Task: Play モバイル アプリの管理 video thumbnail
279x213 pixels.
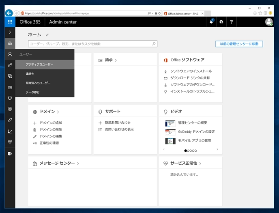Action: 170,141
